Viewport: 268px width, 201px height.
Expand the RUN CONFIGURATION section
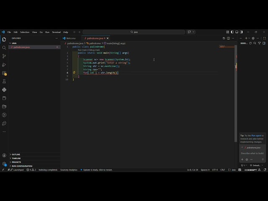(34, 166)
